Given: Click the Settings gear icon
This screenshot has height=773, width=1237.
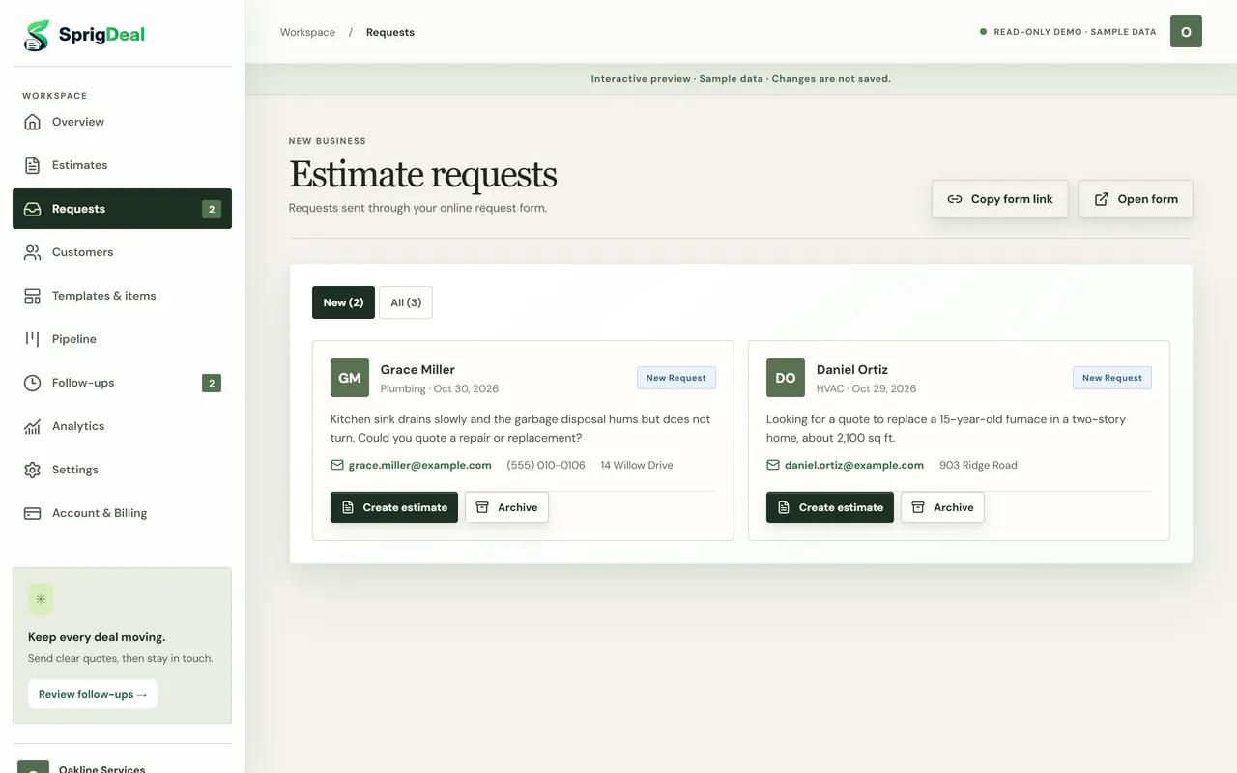Looking at the screenshot, I should pos(33,470).
